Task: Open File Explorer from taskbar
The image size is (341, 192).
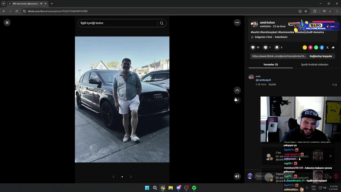Action: tap(170, 188)
